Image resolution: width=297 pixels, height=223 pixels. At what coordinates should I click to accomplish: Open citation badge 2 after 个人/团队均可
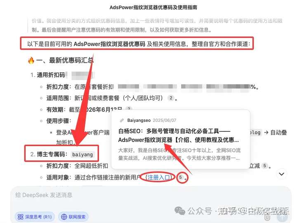pyautogui.click(x=171, y=98)
